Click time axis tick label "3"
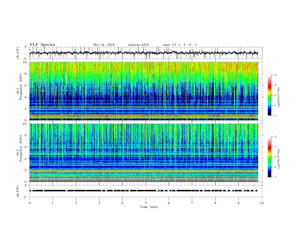 (99, 203)
